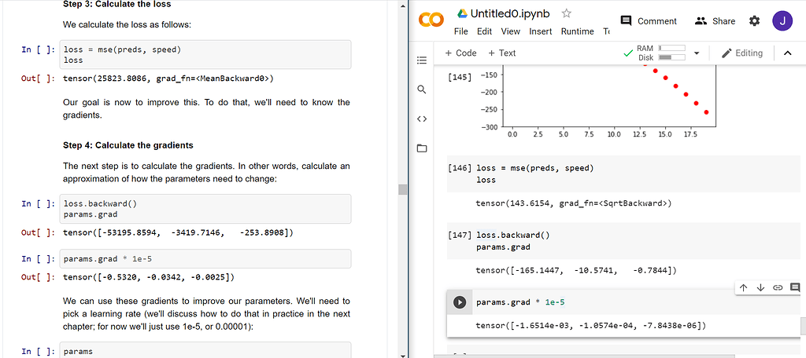Collapse the header with the chevron
The height and width of the screenshot is (358, 806).
tap(788, 53)
